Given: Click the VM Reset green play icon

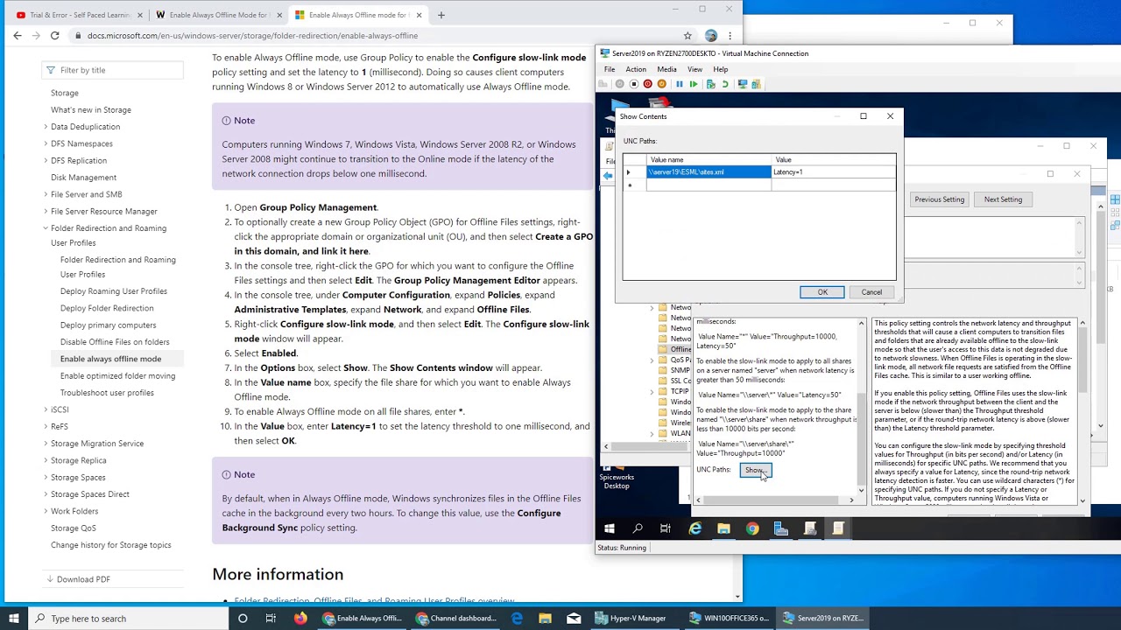Looking at the screenshot, I should point(694,84).
